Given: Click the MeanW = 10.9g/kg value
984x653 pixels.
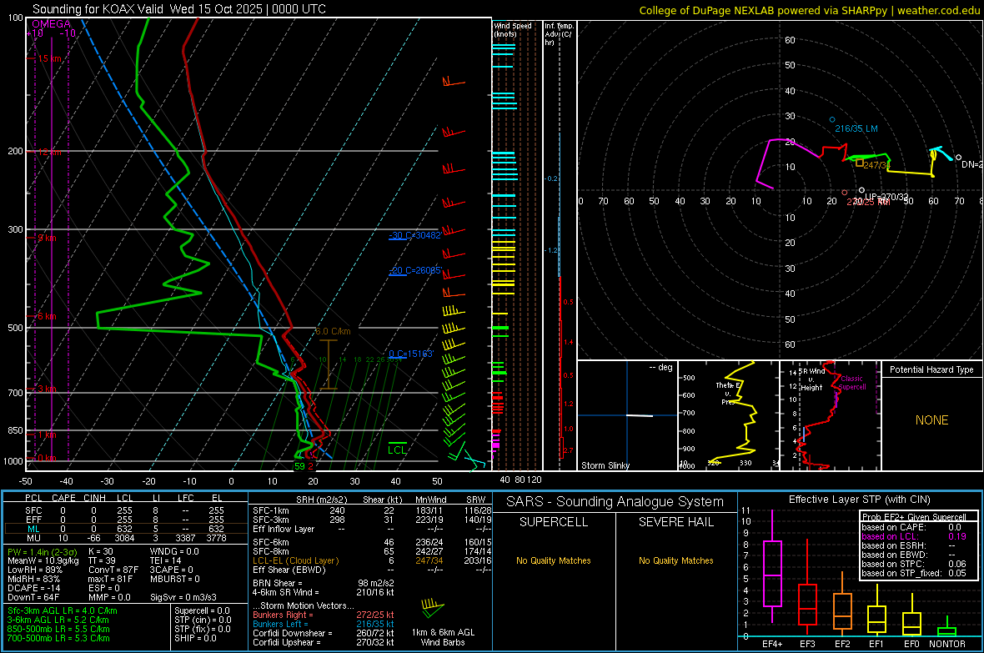Looking at the screenshot, I should pyautogui.click(x=43, y=560).
